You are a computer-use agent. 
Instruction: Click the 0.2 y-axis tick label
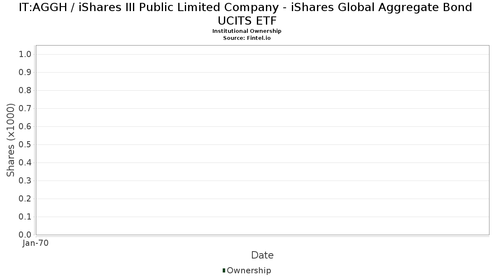(25, 199)
